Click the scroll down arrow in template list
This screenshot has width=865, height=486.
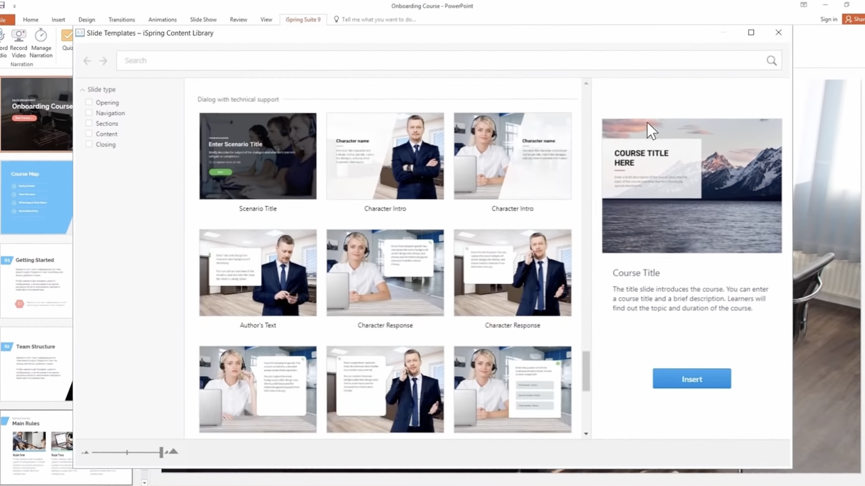coord(586,433)
